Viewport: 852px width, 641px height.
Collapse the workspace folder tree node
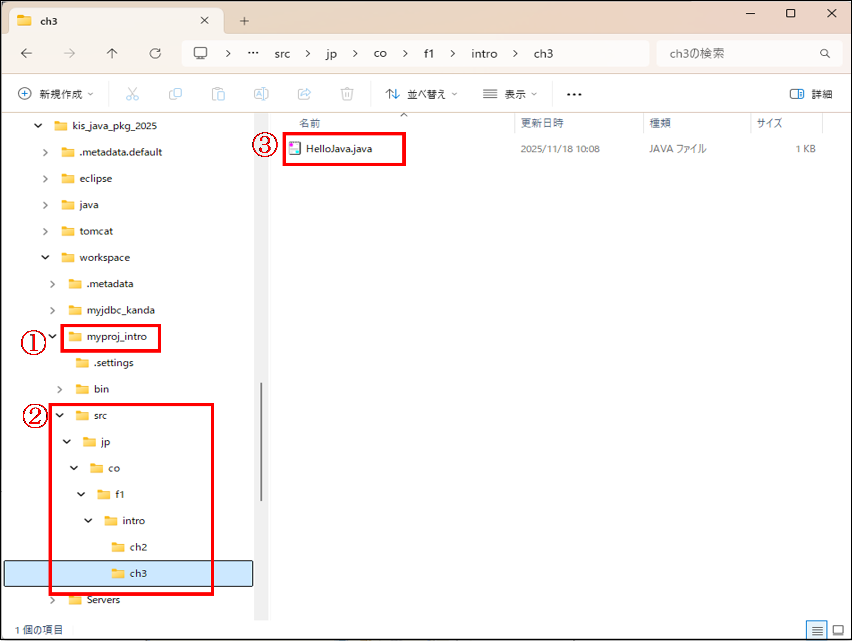point(45,257)
